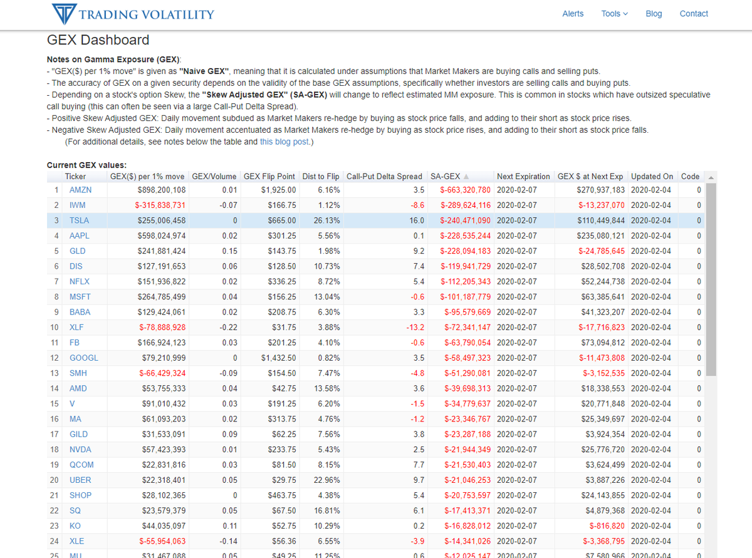Viewport: 752px width, 558px height.
Task: Open the KO ticker link
Action: 75,525
